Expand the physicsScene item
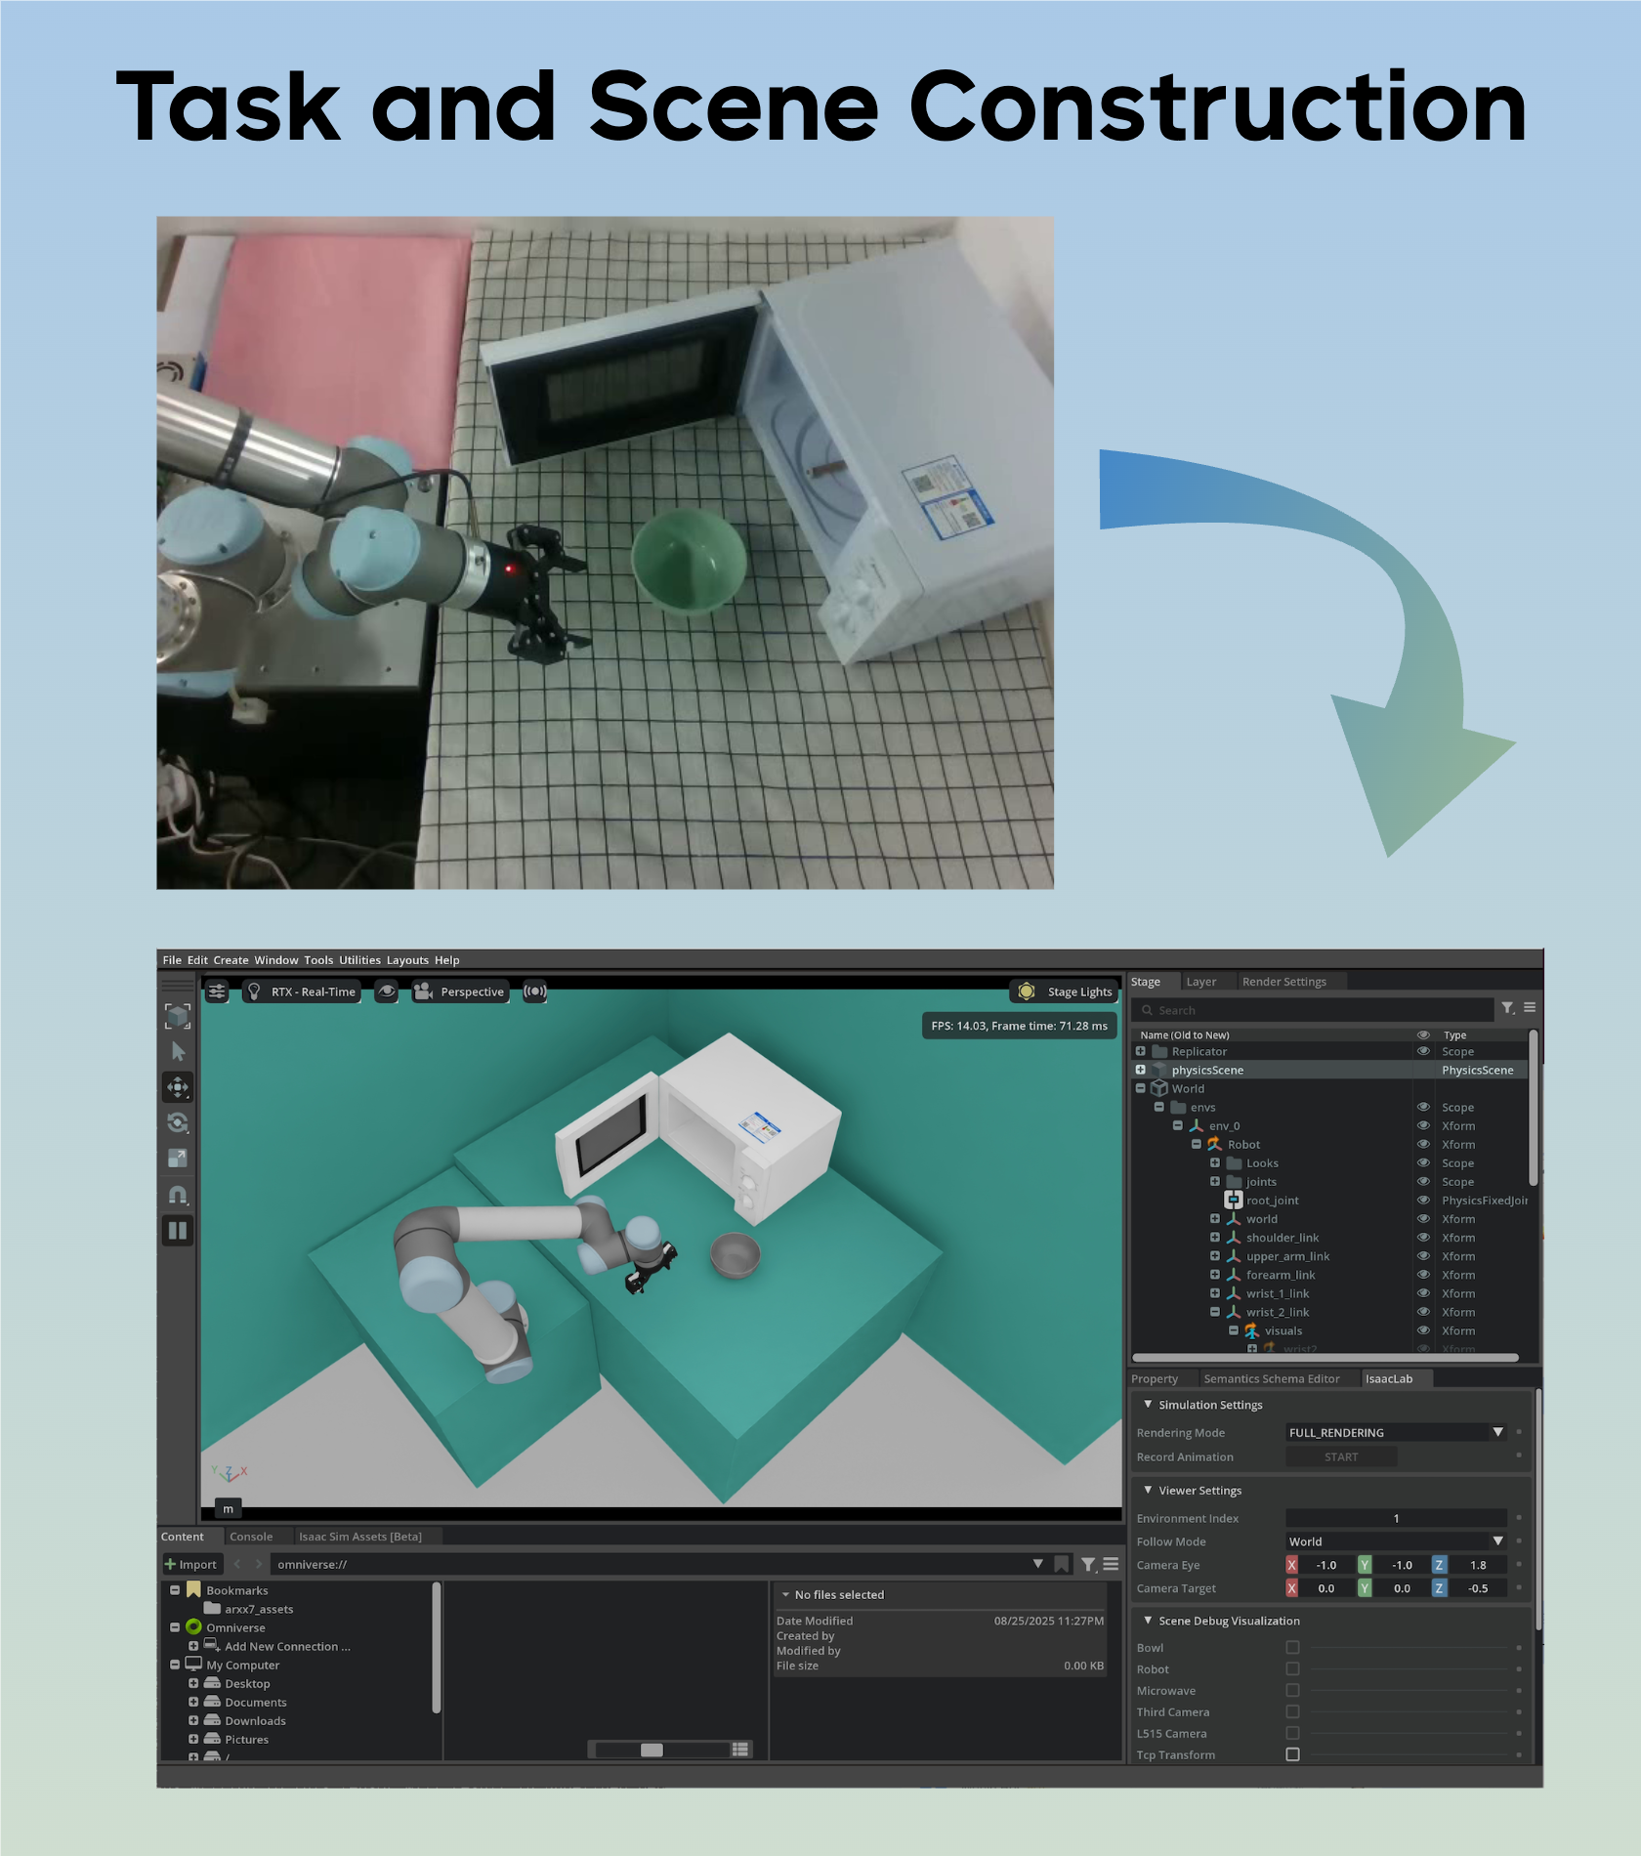The width and height of the screenshot is (1641, 1856). click(x=1140, y=1070)
